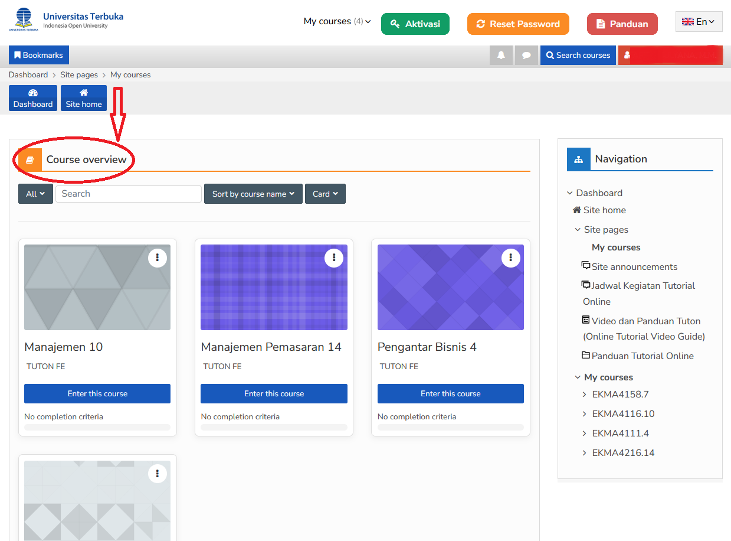
Task: Select the Site home icon button
Action: 83,97
